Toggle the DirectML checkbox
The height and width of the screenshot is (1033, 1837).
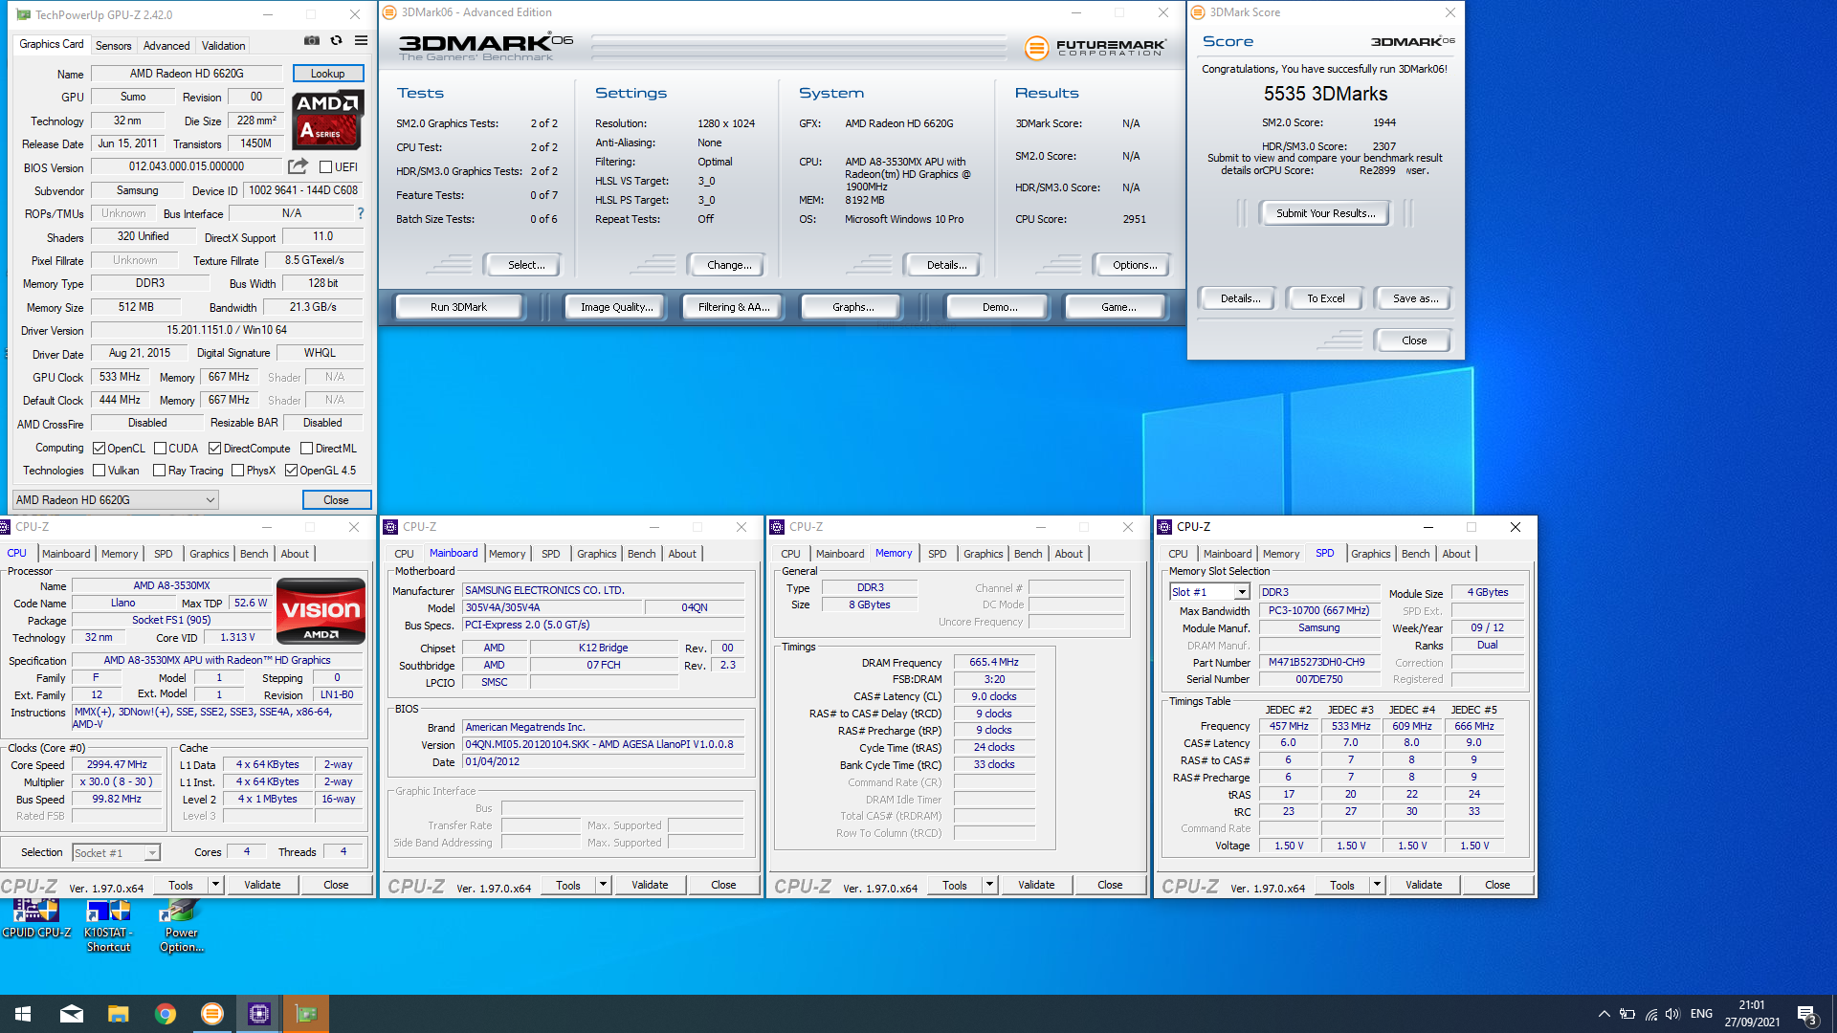306,449
